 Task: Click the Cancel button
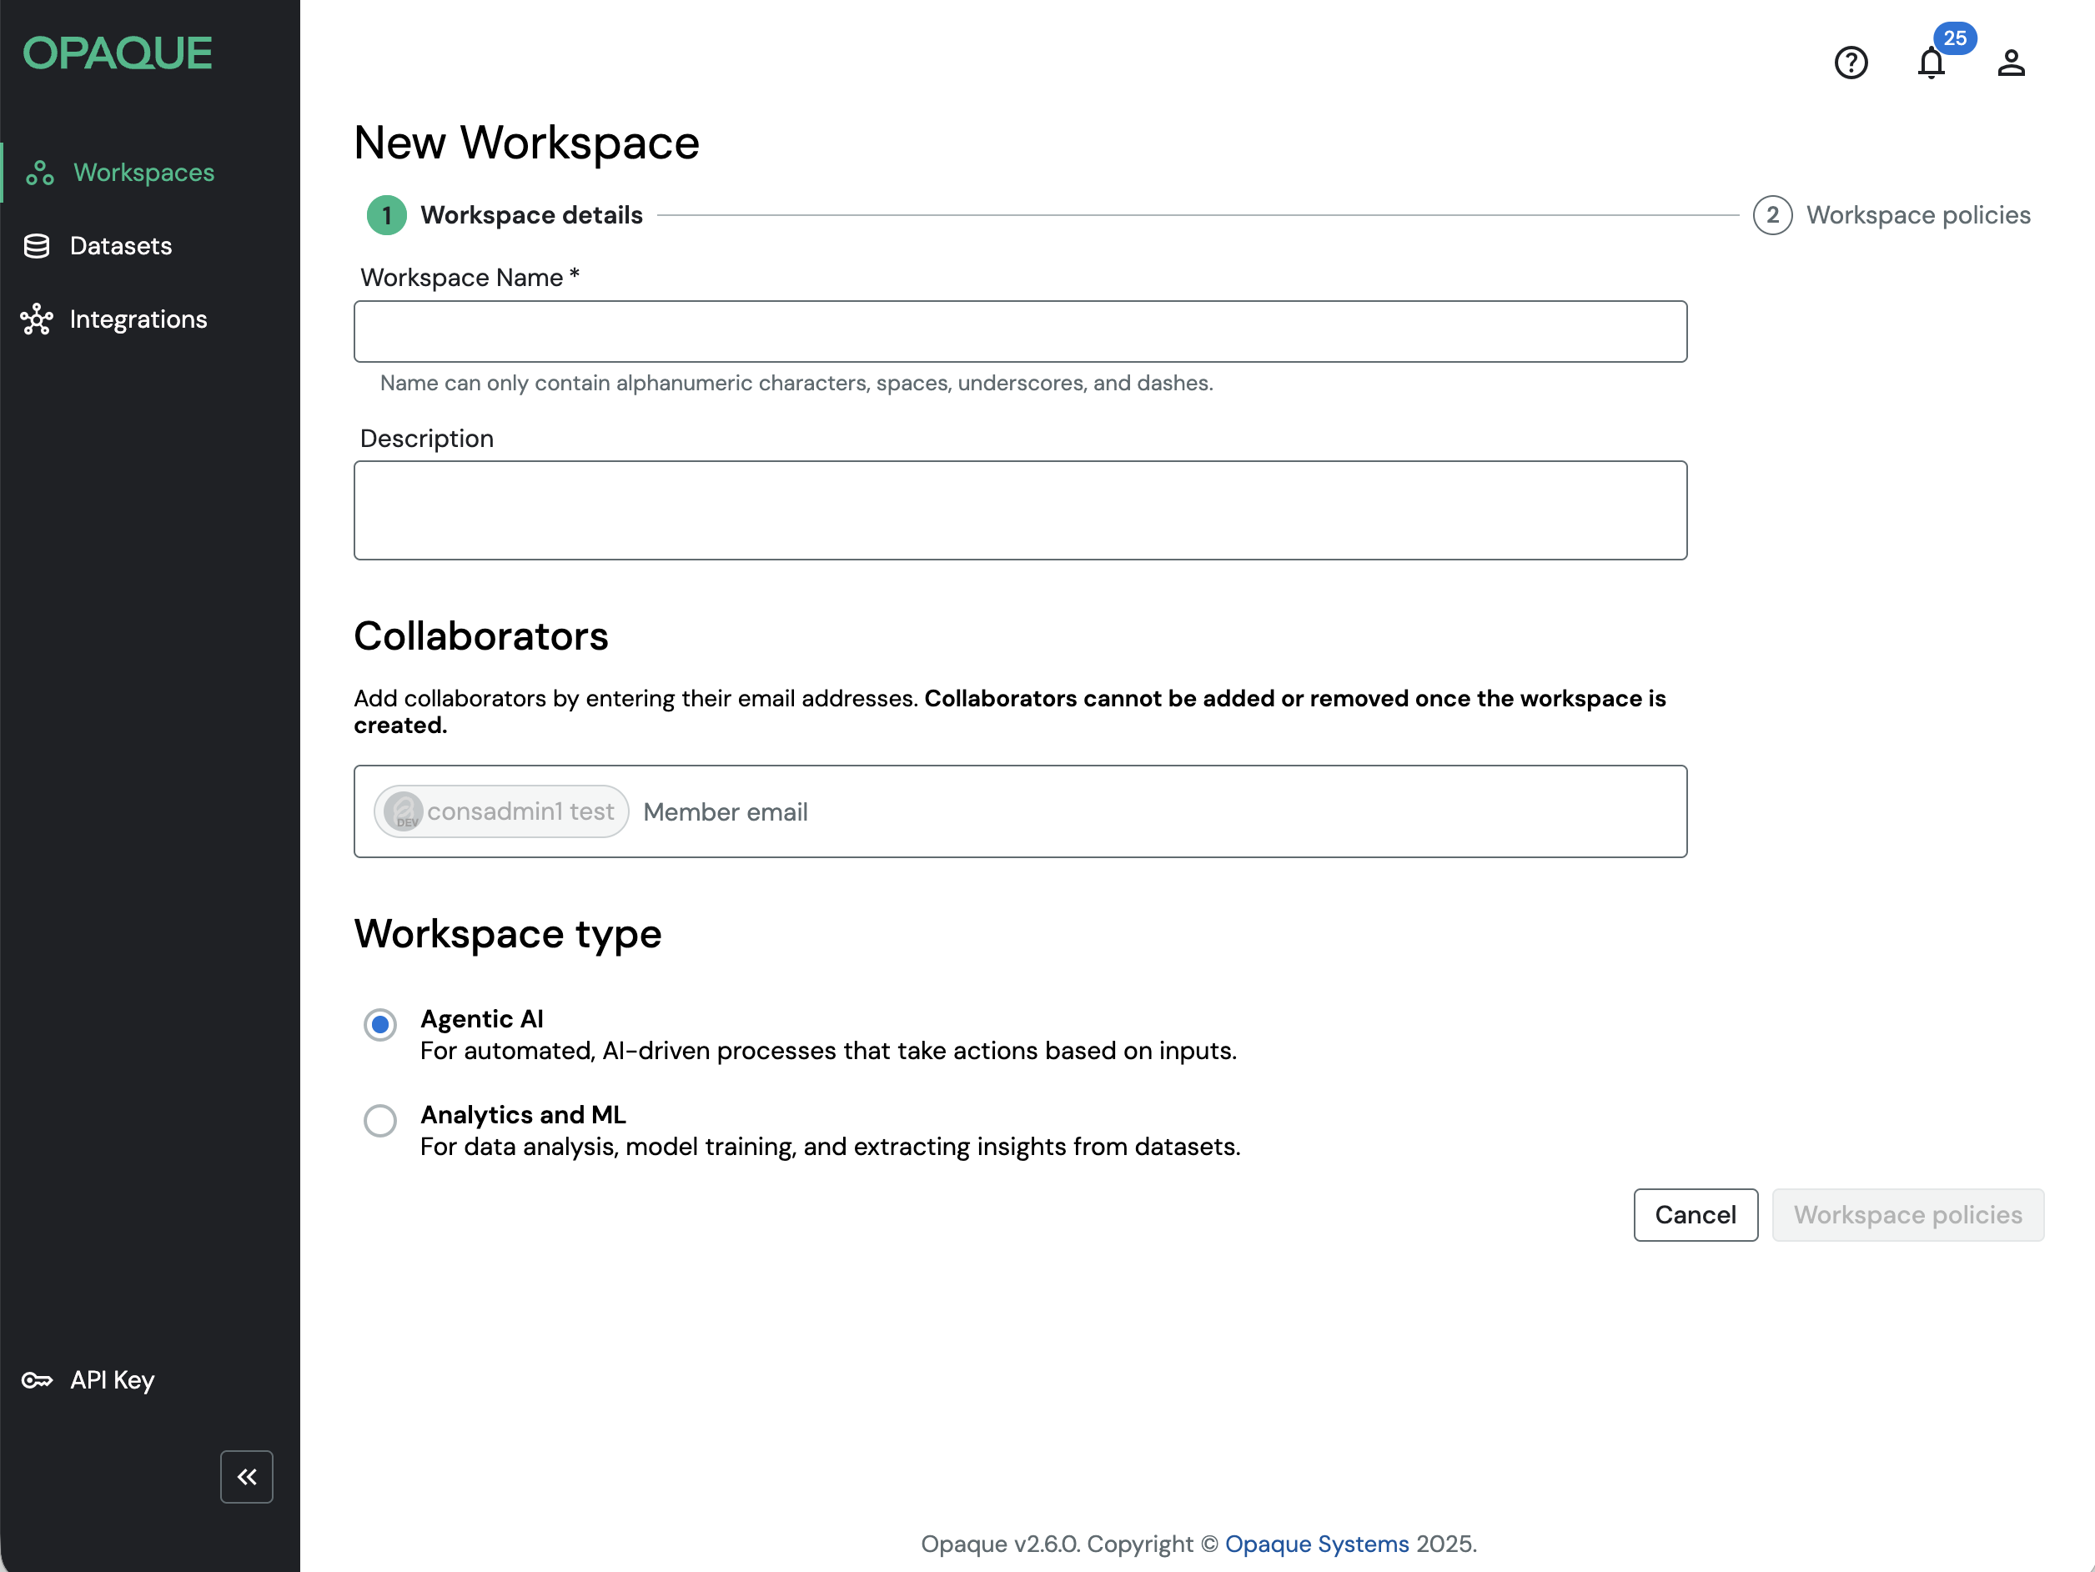point(1695,1214)
